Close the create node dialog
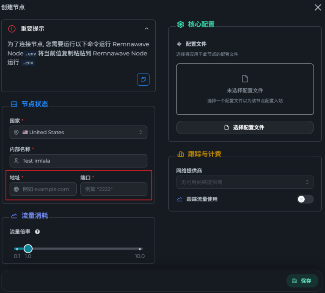 click(x=317, y=7)
